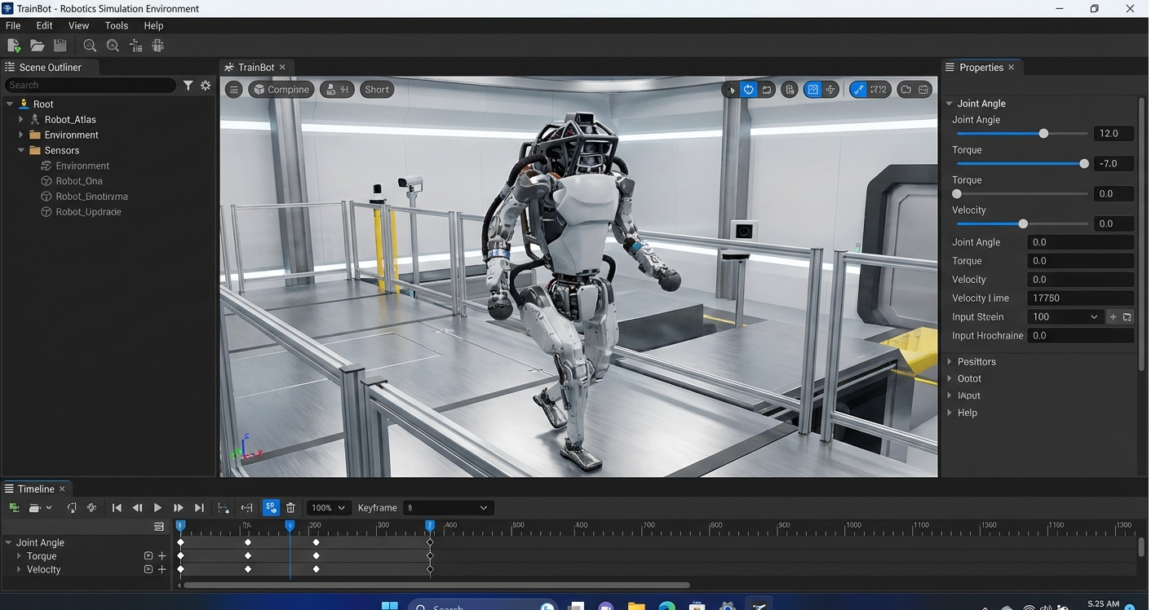
Task: Click the filter funnel icon in Scene Outliner
Action: (x=188, y=85)
